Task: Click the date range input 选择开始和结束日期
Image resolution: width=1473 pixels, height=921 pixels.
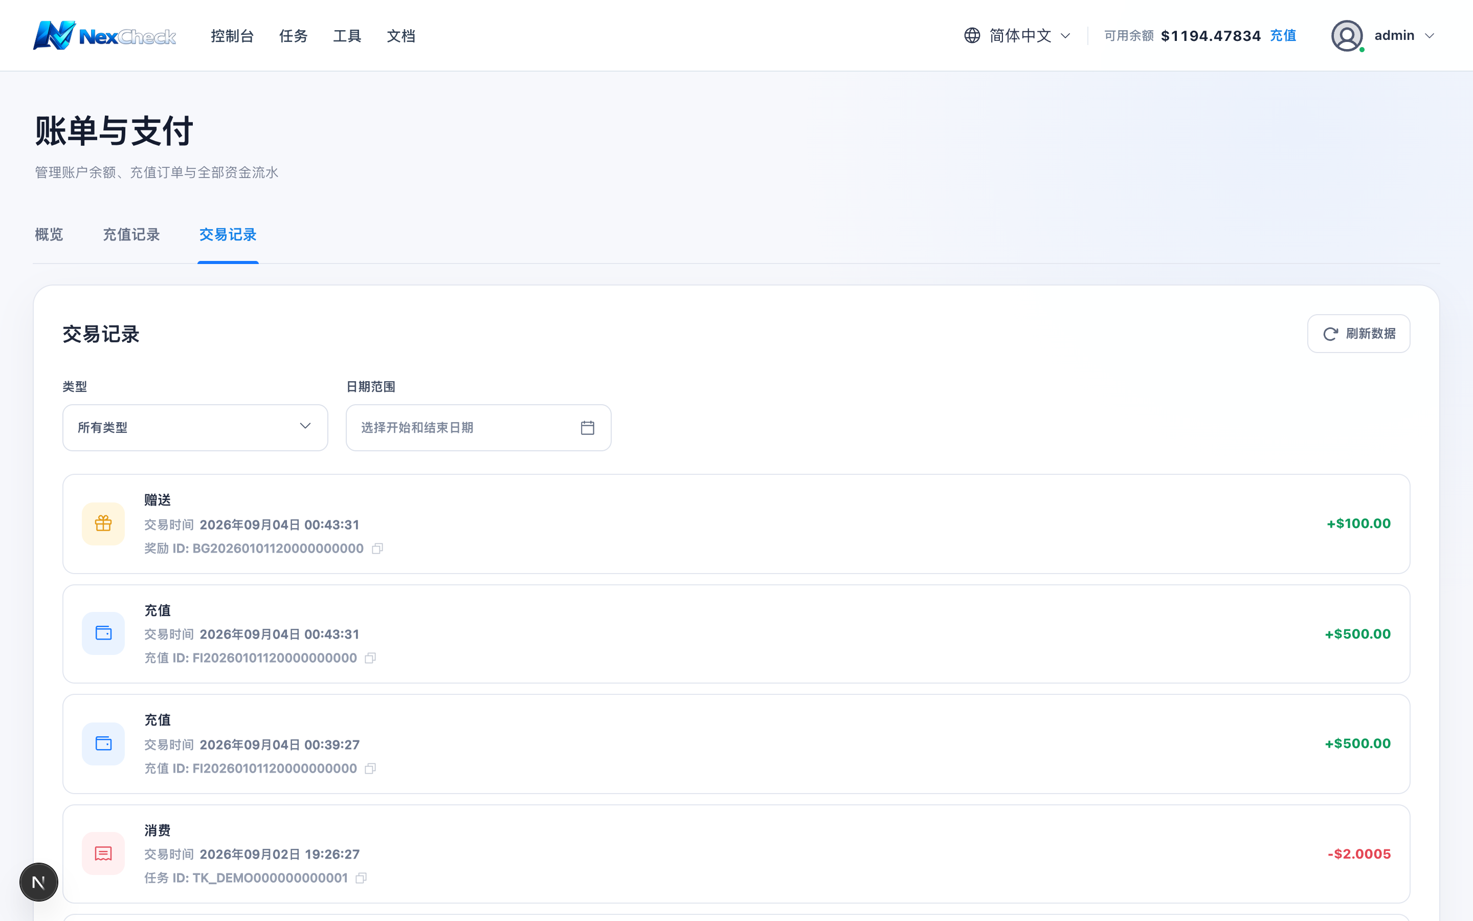Action: 478,428
